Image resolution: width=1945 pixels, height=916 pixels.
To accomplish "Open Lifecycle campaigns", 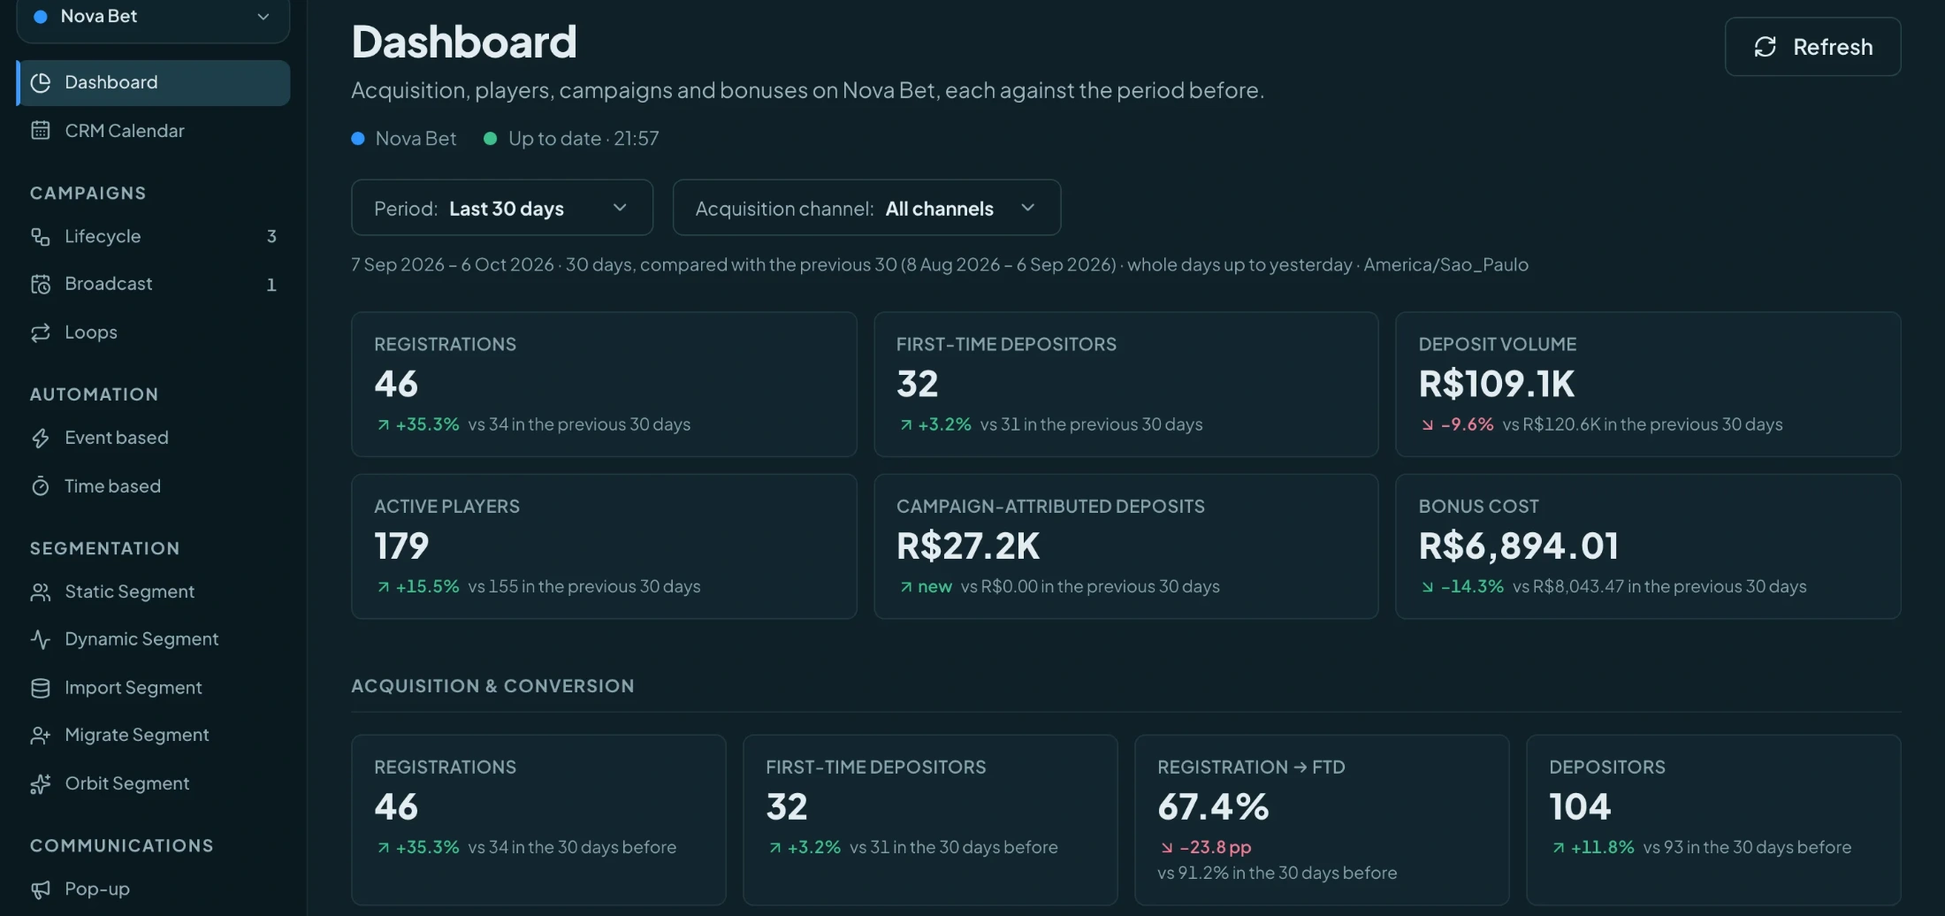I will tap(153, 236).
